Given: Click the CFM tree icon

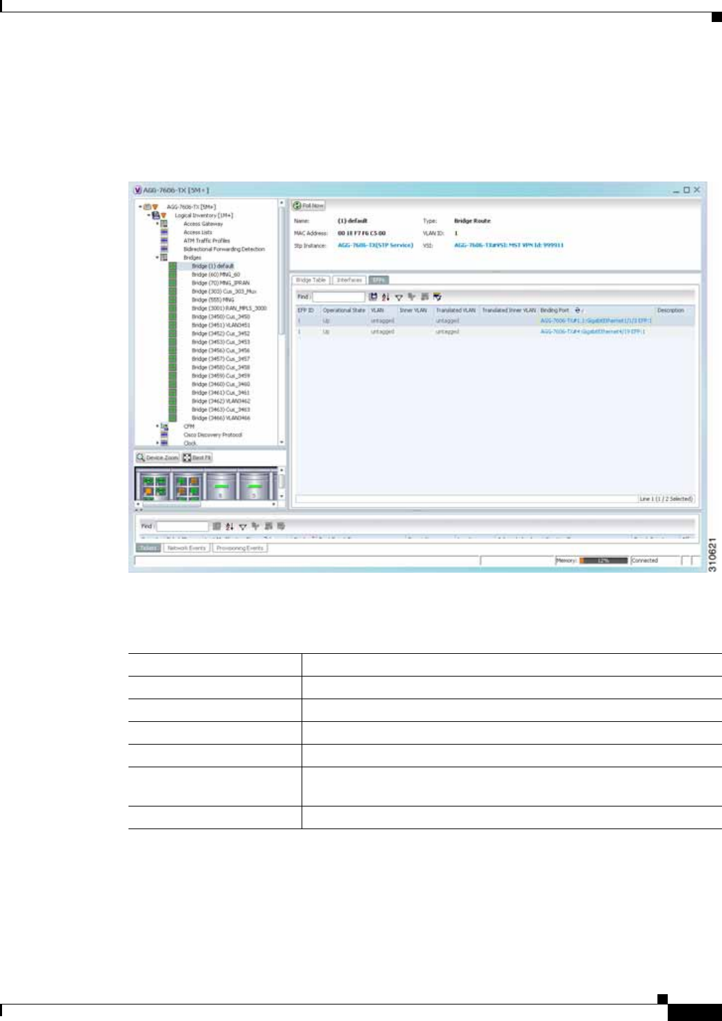Looking at the screenshot, I should 164,426.
